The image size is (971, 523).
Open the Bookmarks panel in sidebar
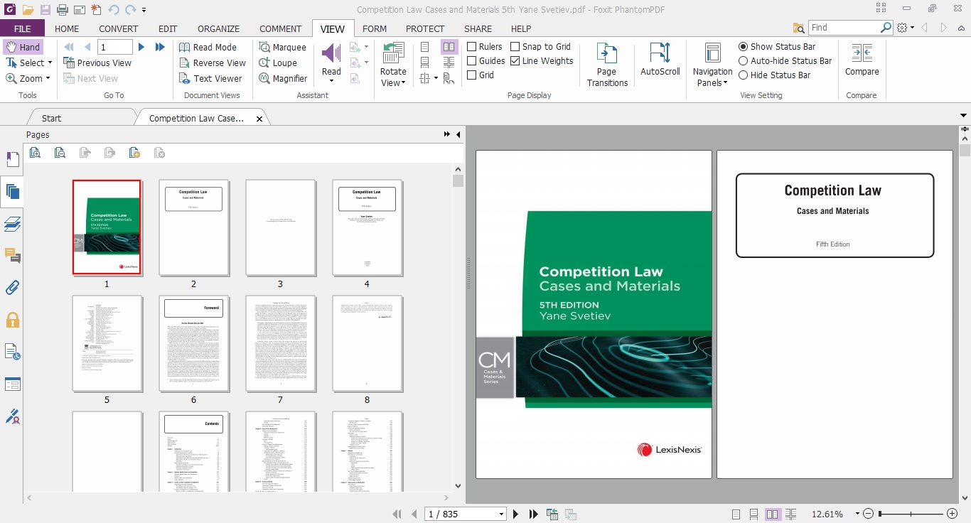12,159
